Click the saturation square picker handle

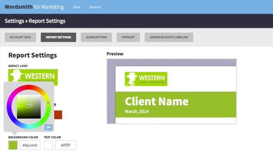[29, 106]
